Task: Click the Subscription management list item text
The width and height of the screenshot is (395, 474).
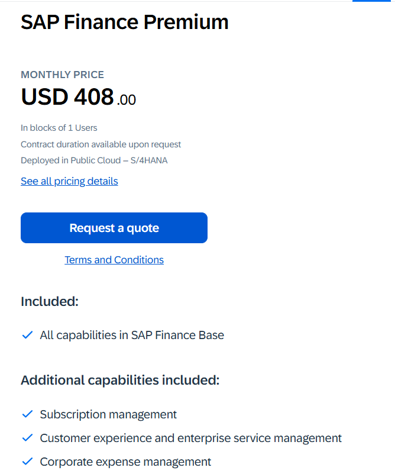Action: pyautogui.click(x=108, y=414)
